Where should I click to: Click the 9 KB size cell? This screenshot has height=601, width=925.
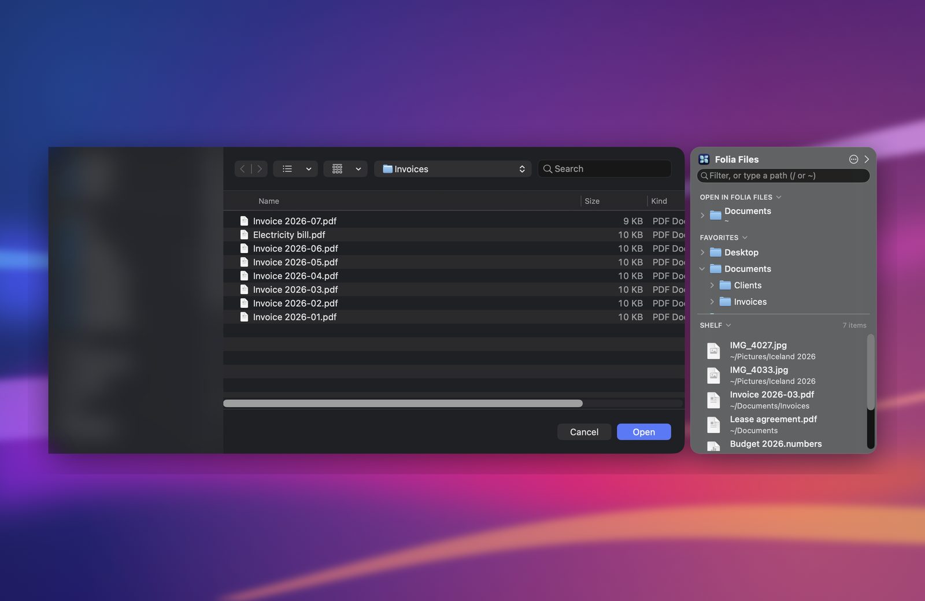coord(632,221)
